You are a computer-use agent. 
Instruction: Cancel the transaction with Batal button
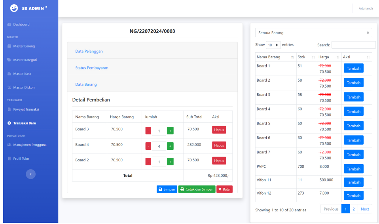click(224, 190)
